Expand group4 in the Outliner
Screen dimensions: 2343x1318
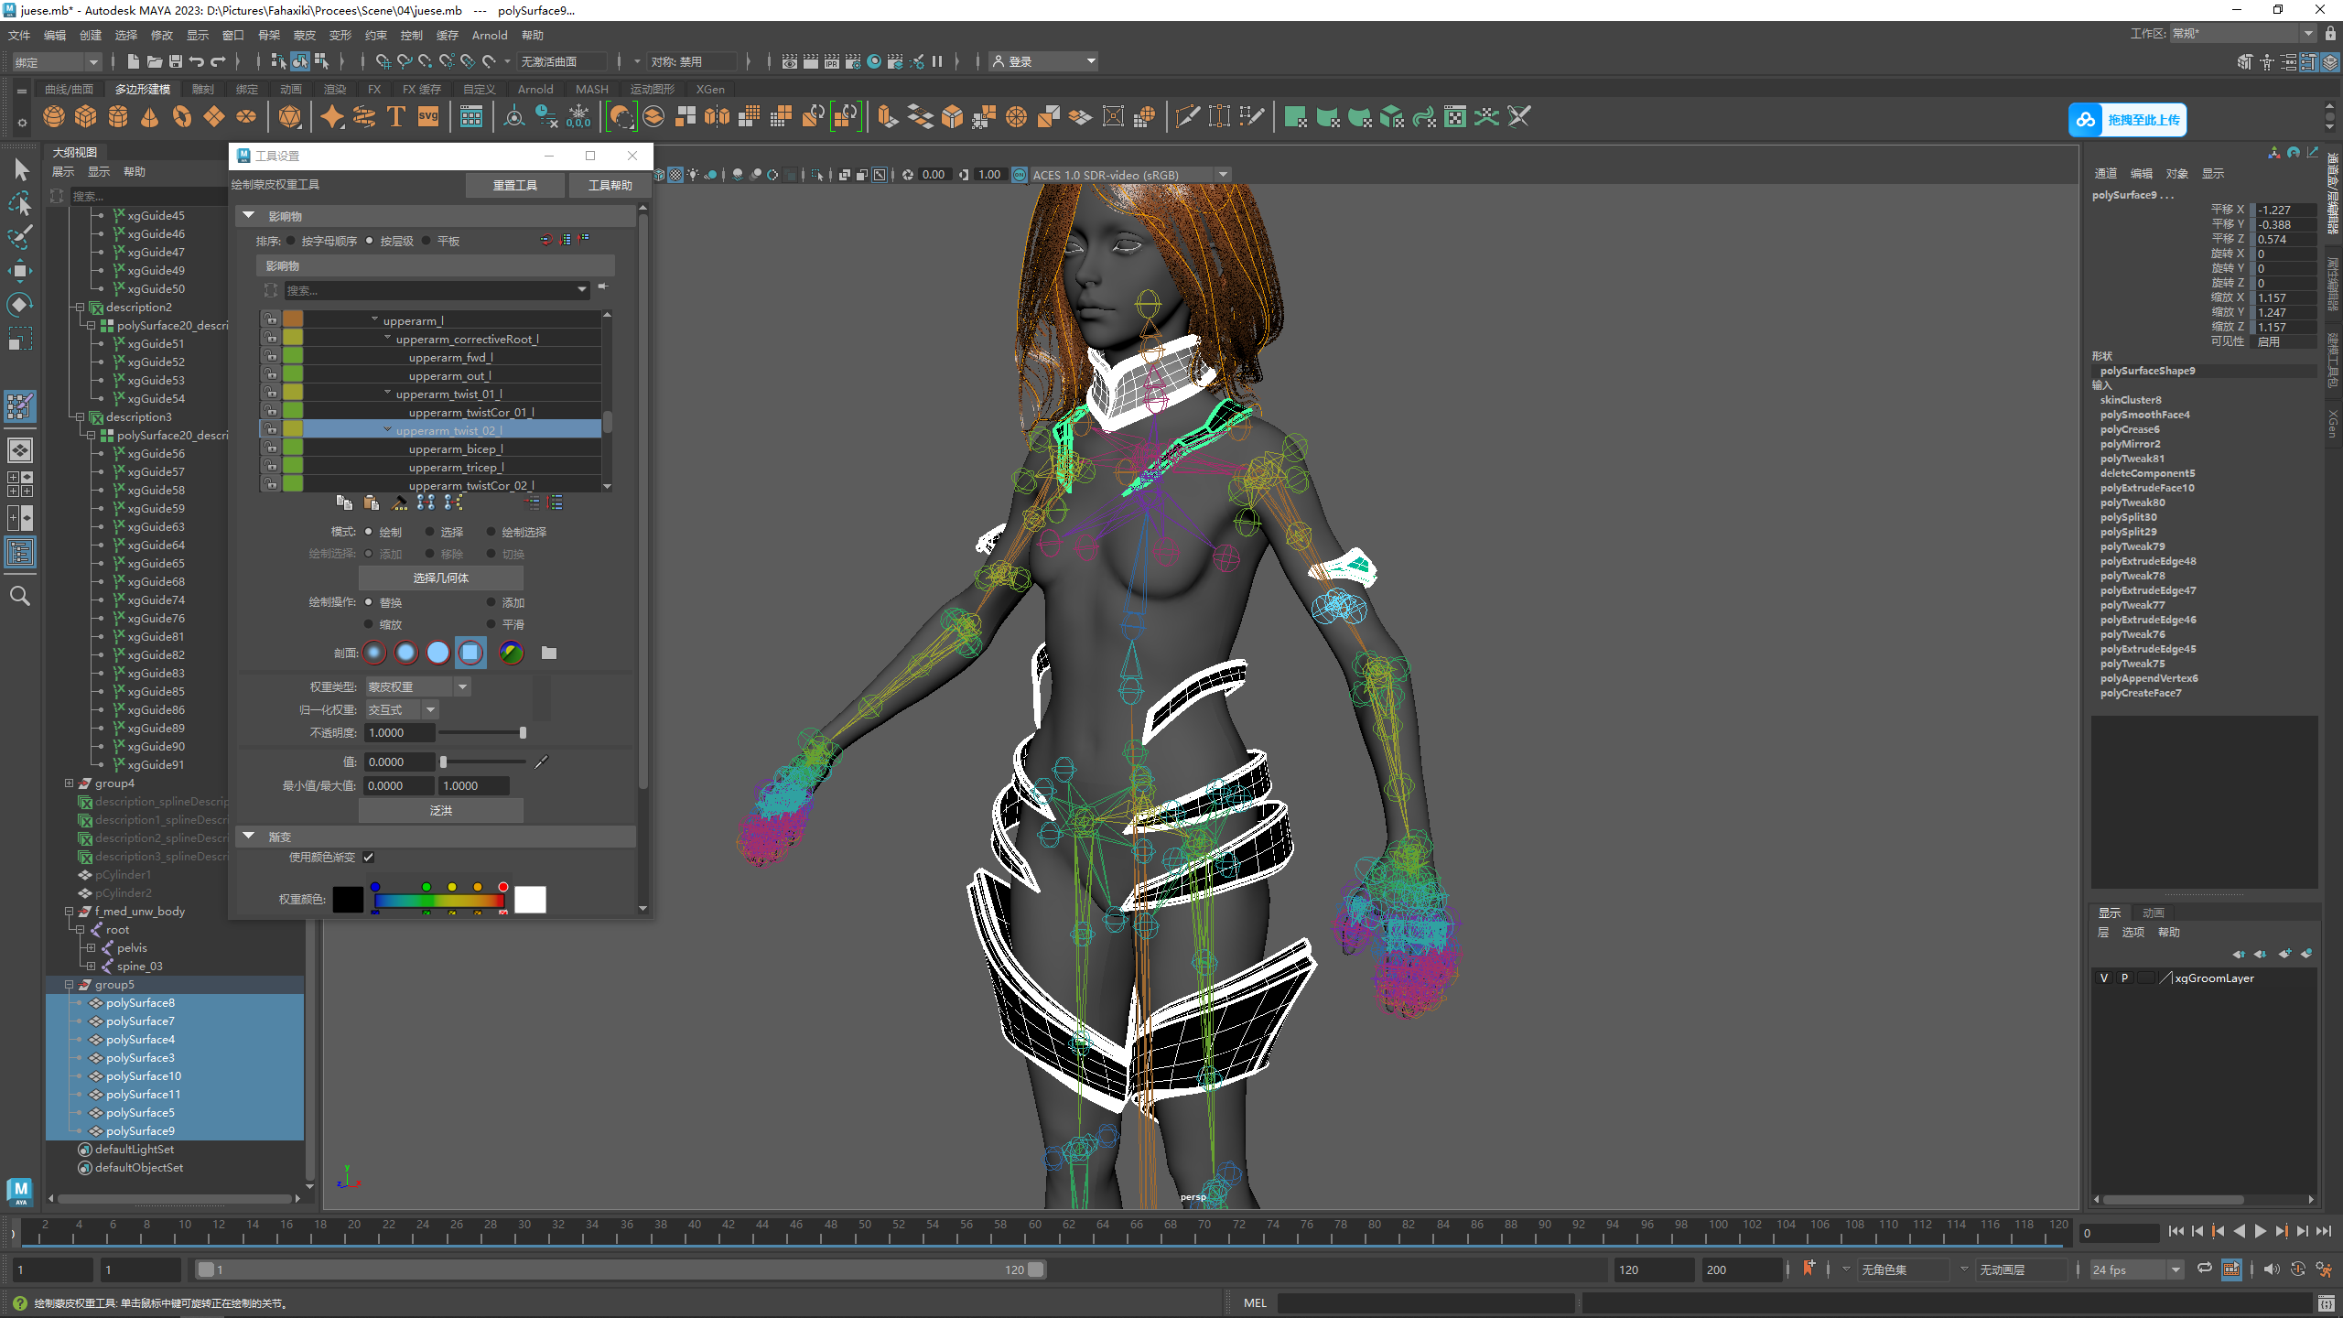click(69, 783)
